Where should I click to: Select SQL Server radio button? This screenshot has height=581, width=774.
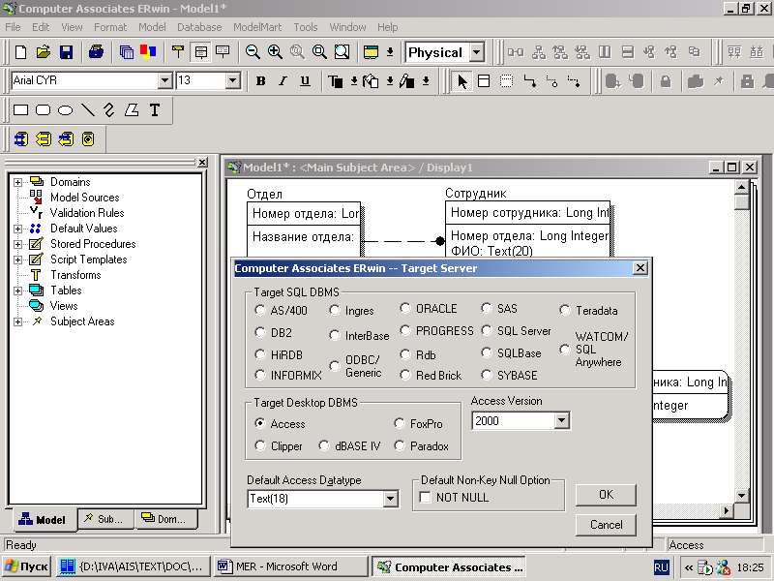tap(487, 330)
